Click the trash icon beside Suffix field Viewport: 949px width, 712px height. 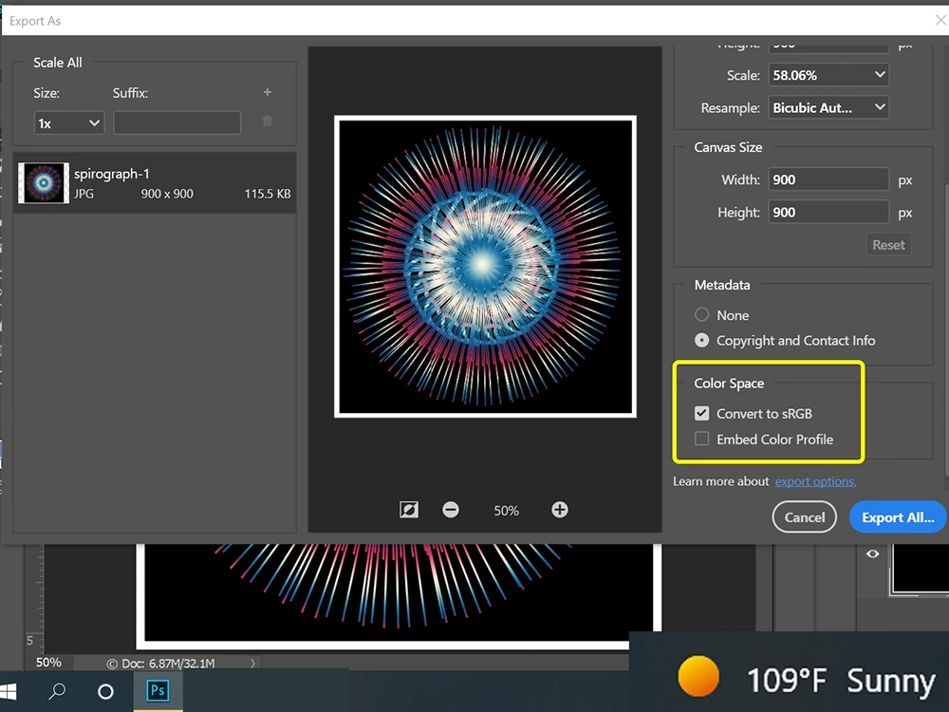(x=267, y=122)
